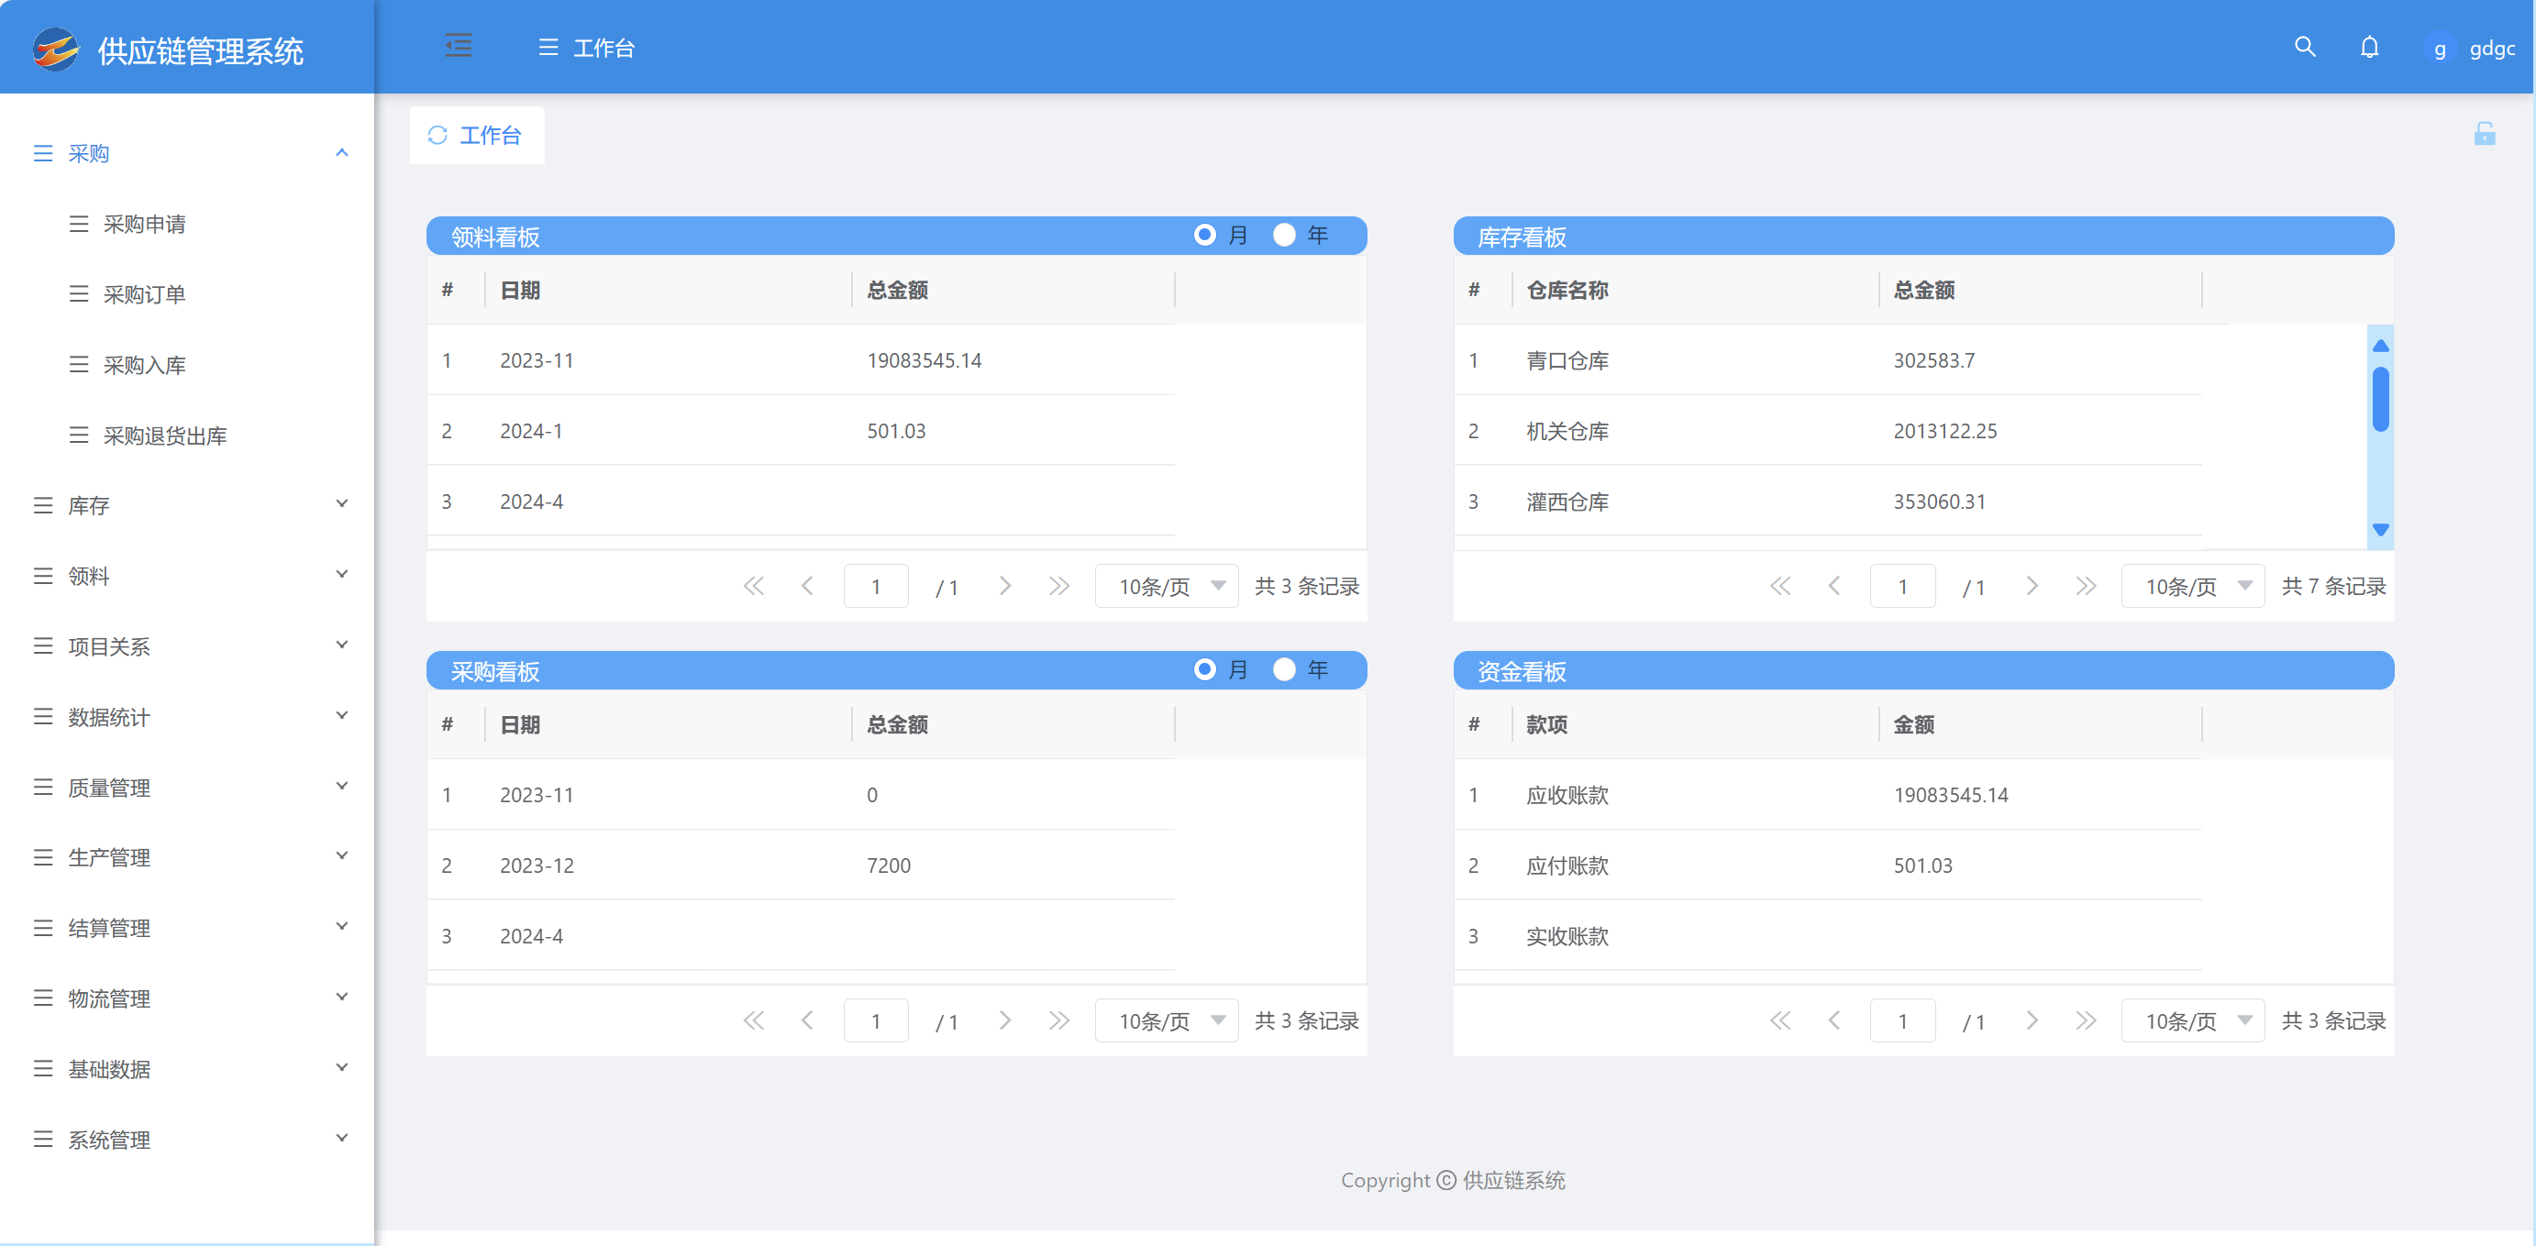Viewport: 2536px width, 1246px height.
Task: Go to next page in 采购看板
Action: [x=1004, y=1020]
